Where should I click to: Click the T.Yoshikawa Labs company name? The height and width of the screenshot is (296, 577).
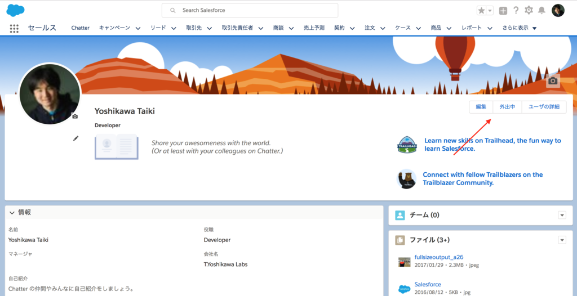click(x=225, y=264)
